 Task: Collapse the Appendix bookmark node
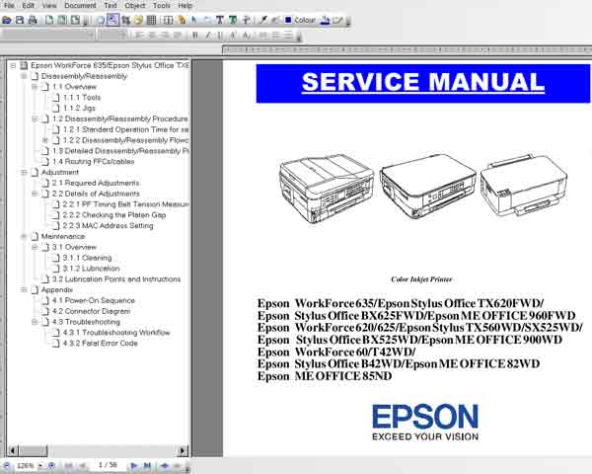pos(24,290)
